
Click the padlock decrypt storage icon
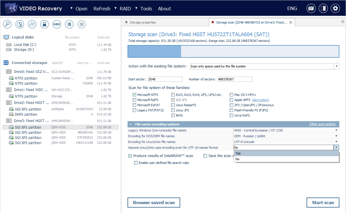tap(44, 24)
